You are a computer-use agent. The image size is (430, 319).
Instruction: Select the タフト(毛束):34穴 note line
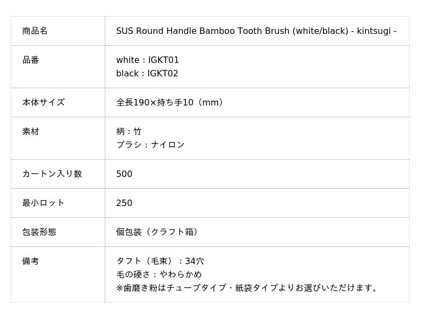(x=160, y=261)
